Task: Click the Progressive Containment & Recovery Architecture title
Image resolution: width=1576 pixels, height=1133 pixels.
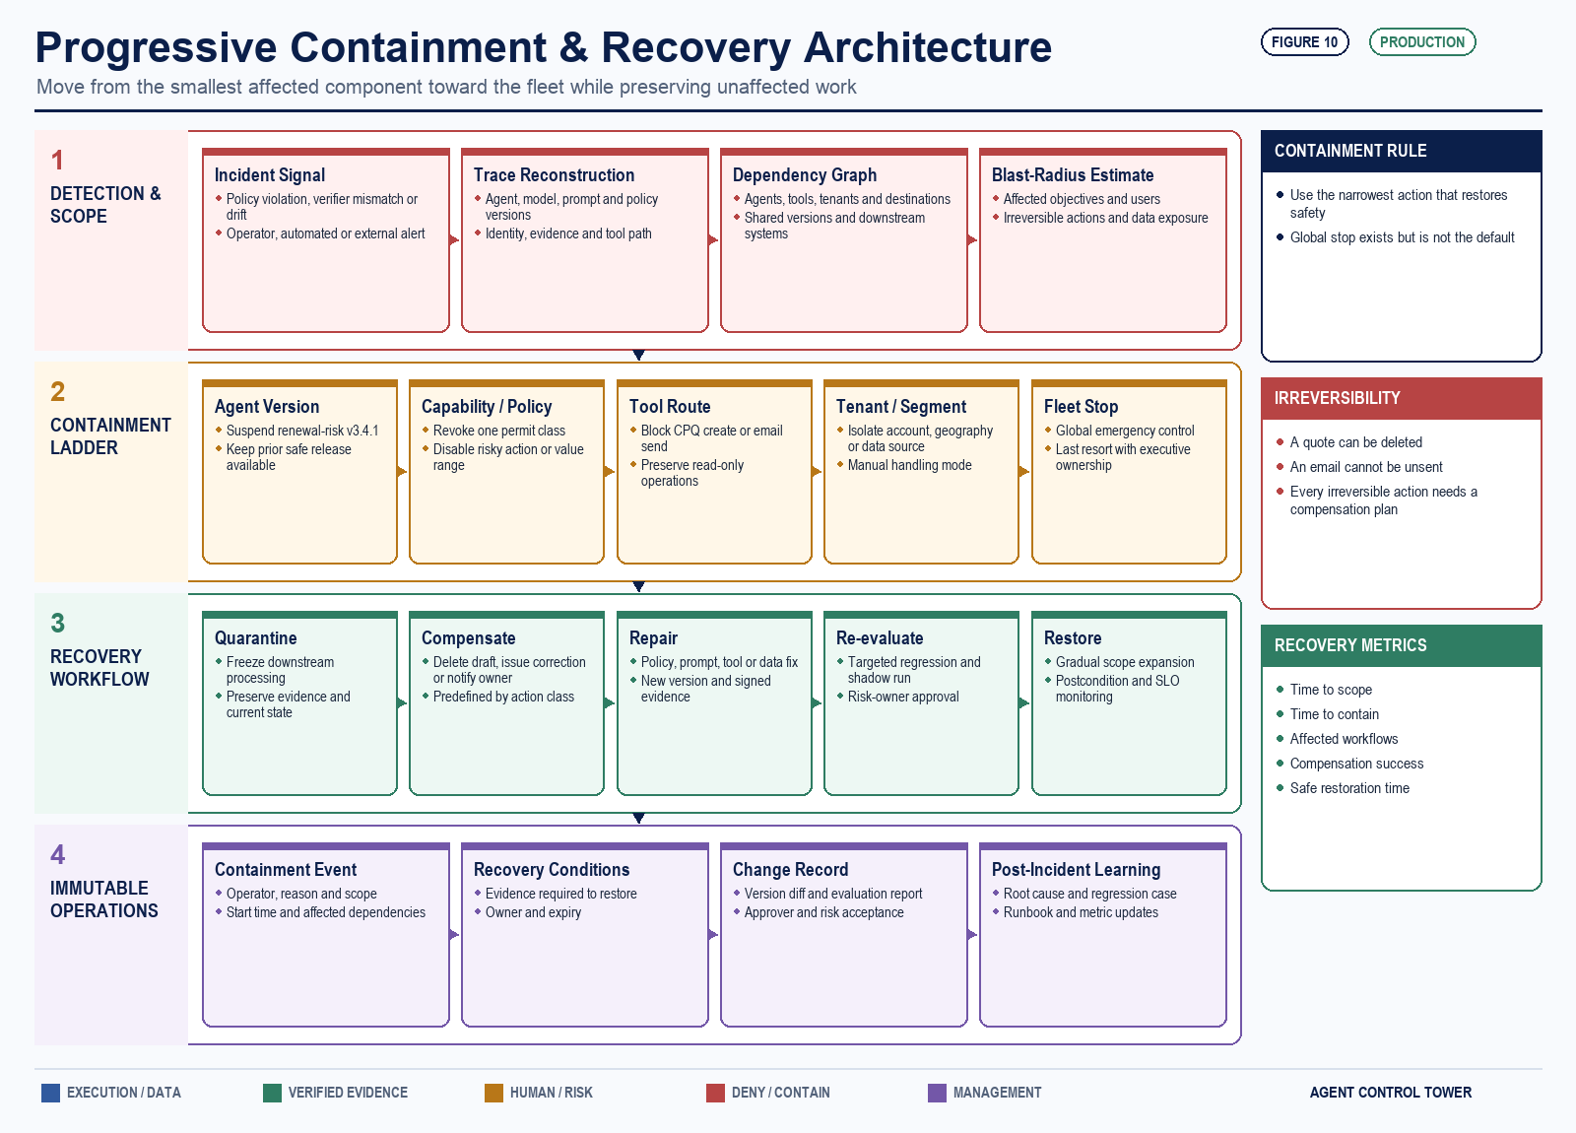Action: [x=544, y=47]
